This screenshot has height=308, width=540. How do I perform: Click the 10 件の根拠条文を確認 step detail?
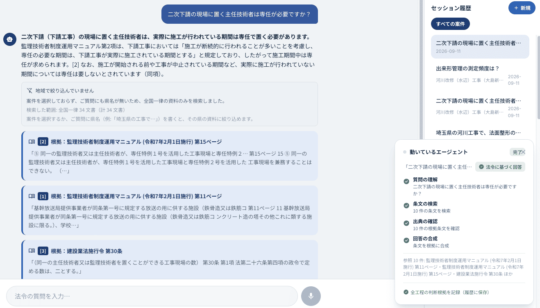(436, 229)
